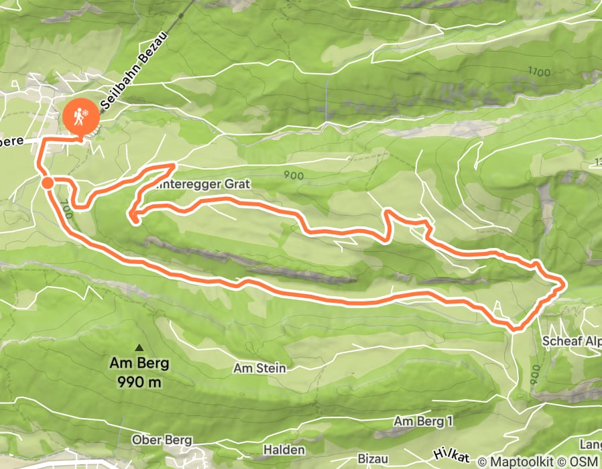Select the Halden place label
Image resolution: width=602 pixels, height=469 pixels.
point(284,450)
